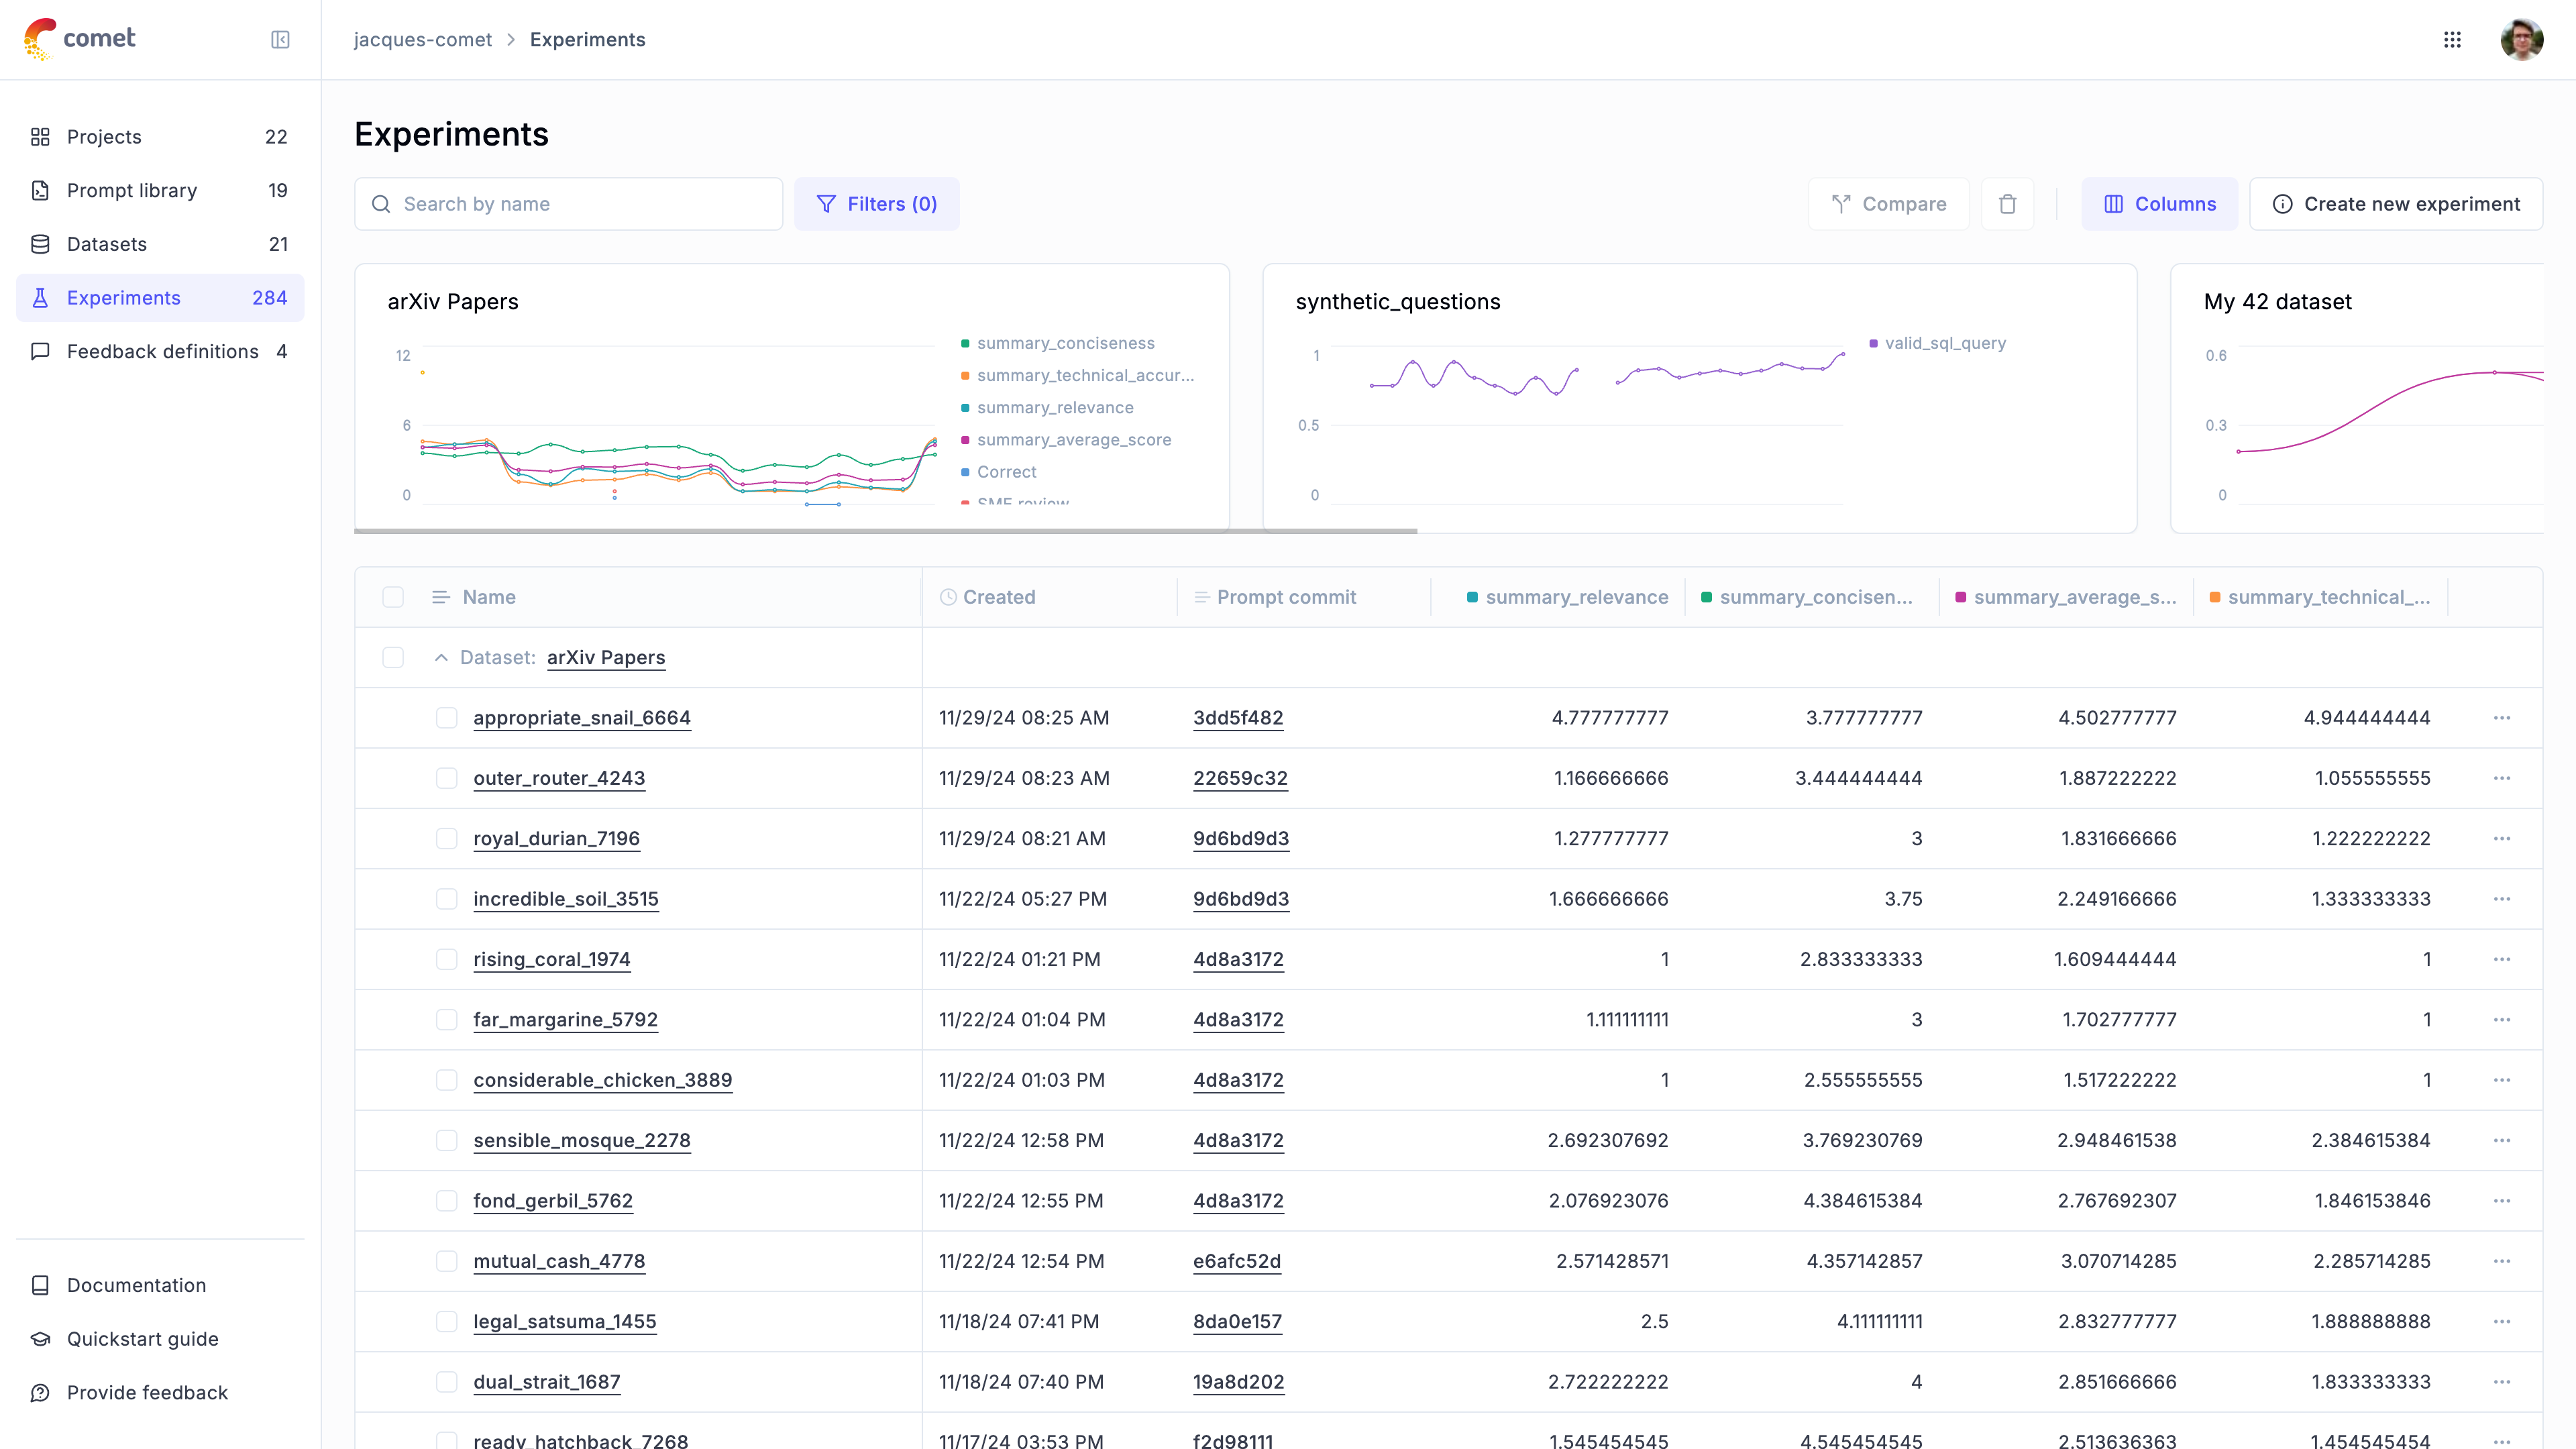Check the royal_durian_7196 row checkbox
2576x1449 pixels.
(447, 839)
